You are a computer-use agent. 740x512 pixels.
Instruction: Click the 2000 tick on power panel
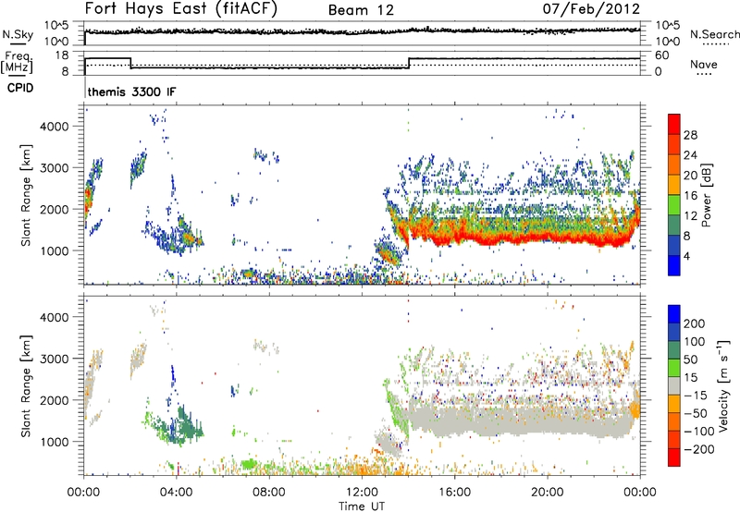click(x=55, y=209)
